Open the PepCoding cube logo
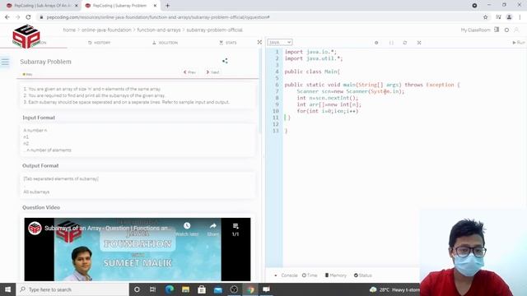 [x=26, y=36]
